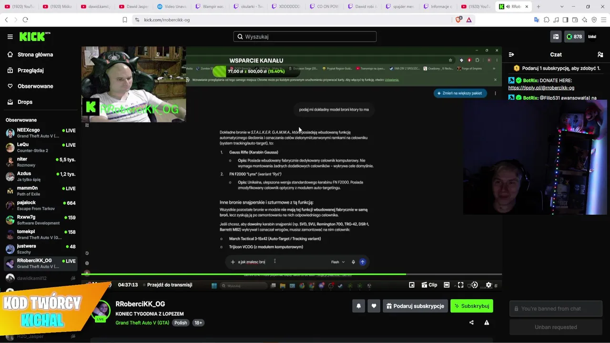Switch to the Wampir was tab
The image size is (610, 343).
click(210, 7)
